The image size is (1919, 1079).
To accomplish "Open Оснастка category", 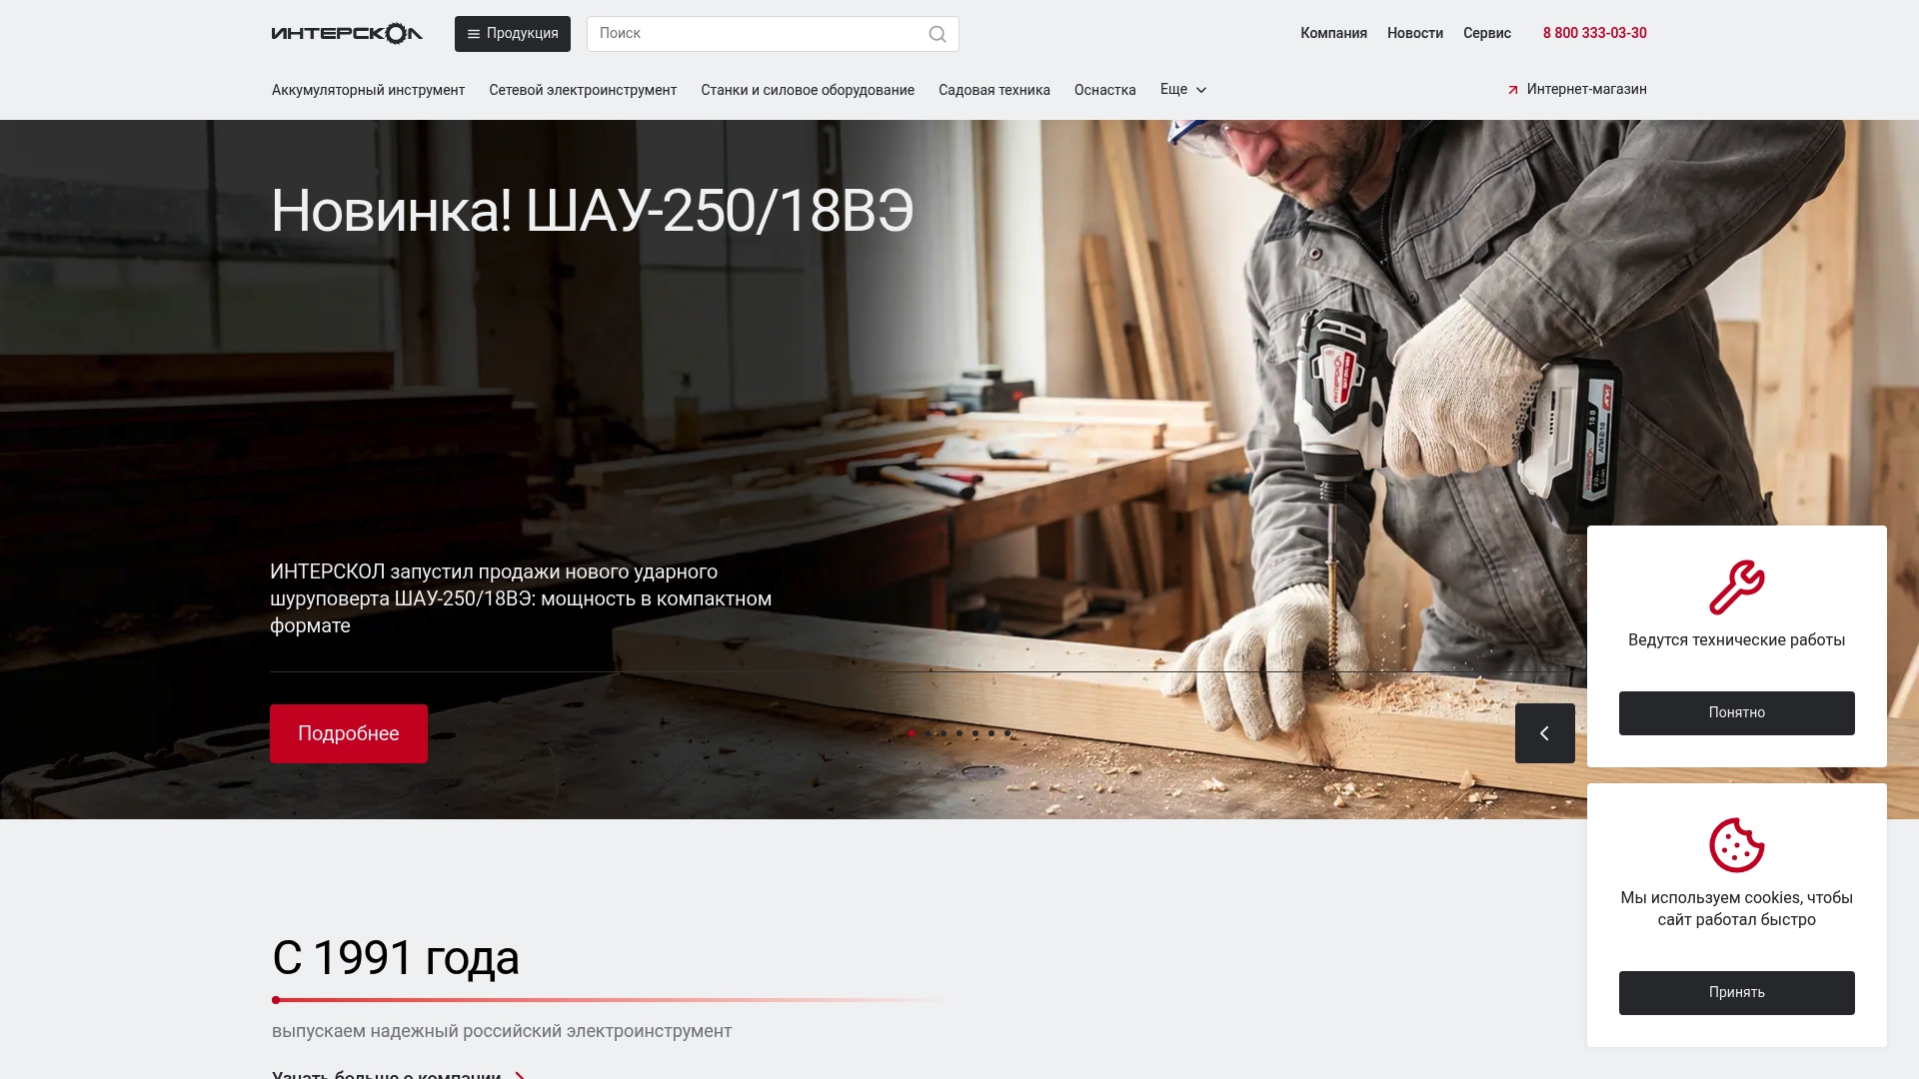I will [1105, 90].
